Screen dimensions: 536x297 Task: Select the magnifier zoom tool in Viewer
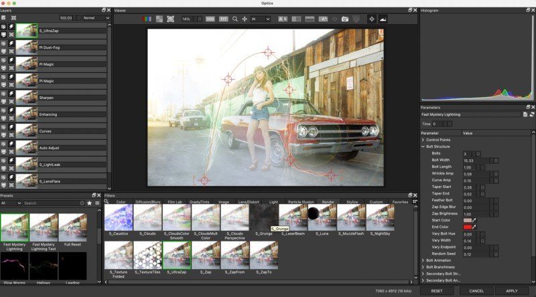pos(235,19)
